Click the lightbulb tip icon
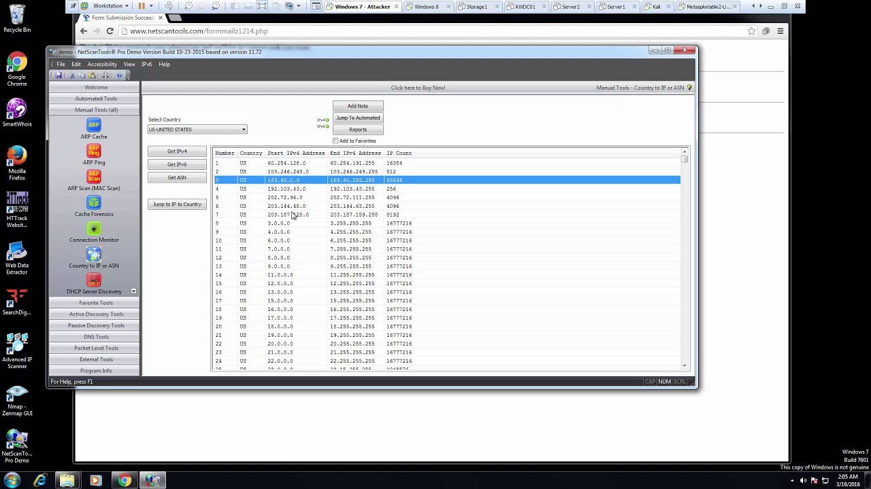The width and height of the screenshot is (871, 489). (689, 88)
